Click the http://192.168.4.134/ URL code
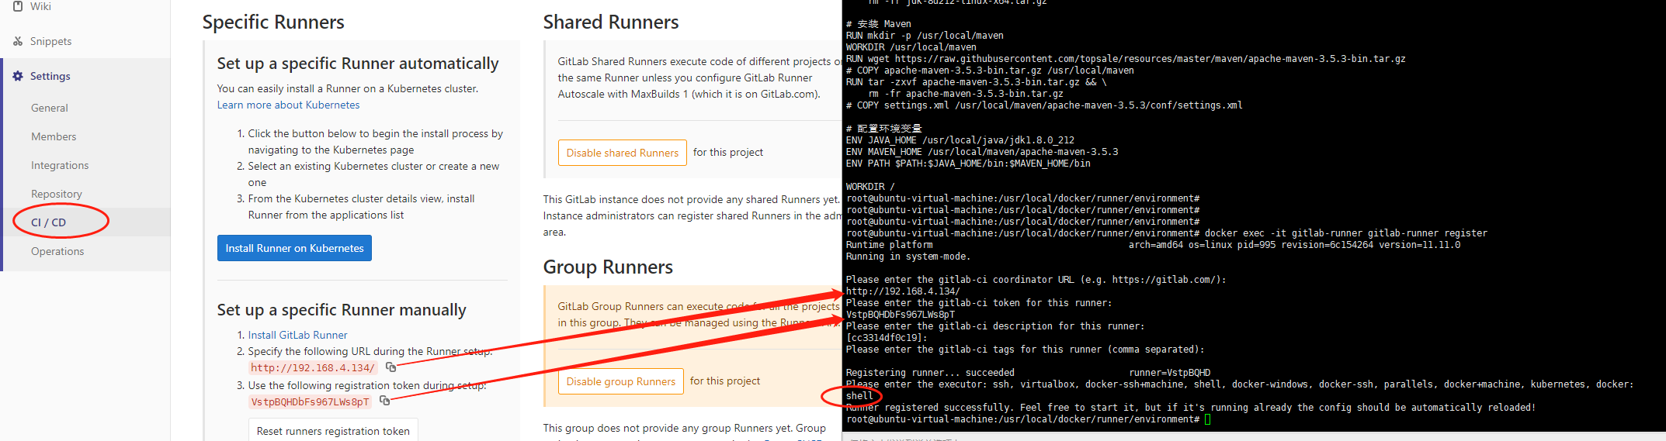 pos(314,368)
